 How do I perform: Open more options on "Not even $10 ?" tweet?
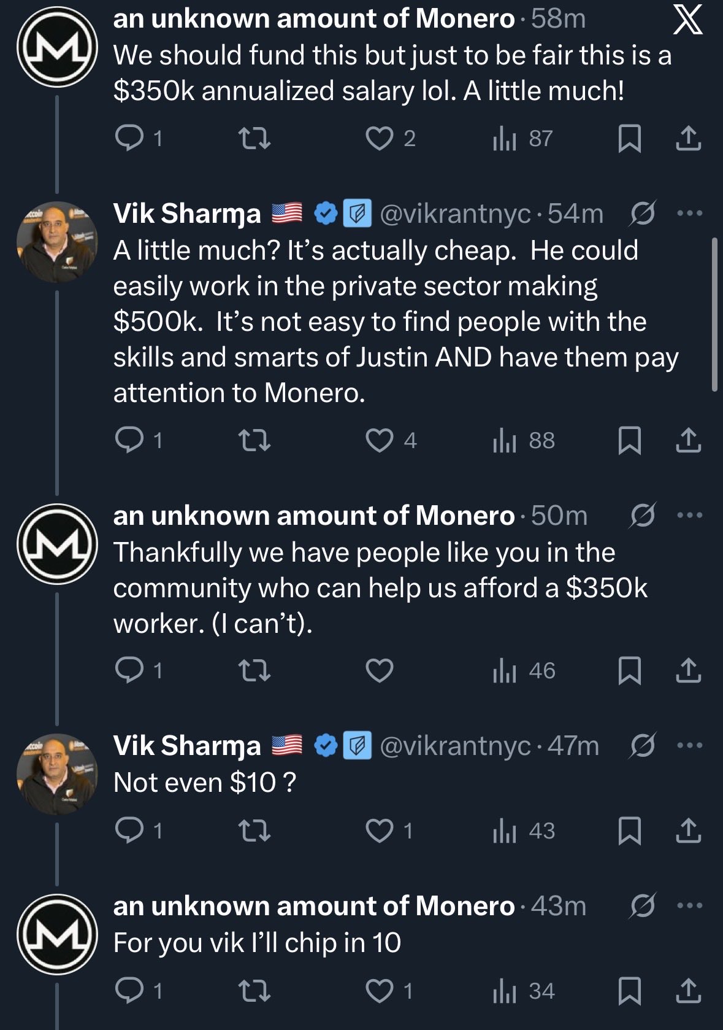pyautogui.click(x=689, y=745)
